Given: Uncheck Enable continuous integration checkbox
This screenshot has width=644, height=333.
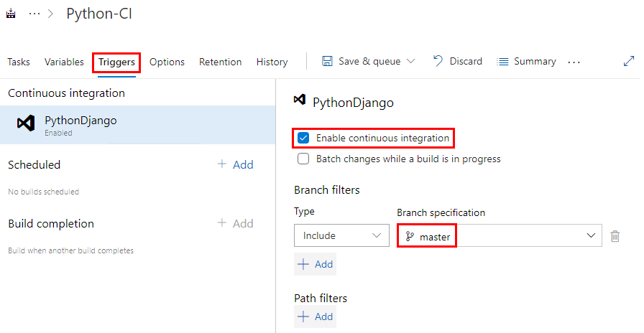Looking at the screenshot, I should 303,139.
